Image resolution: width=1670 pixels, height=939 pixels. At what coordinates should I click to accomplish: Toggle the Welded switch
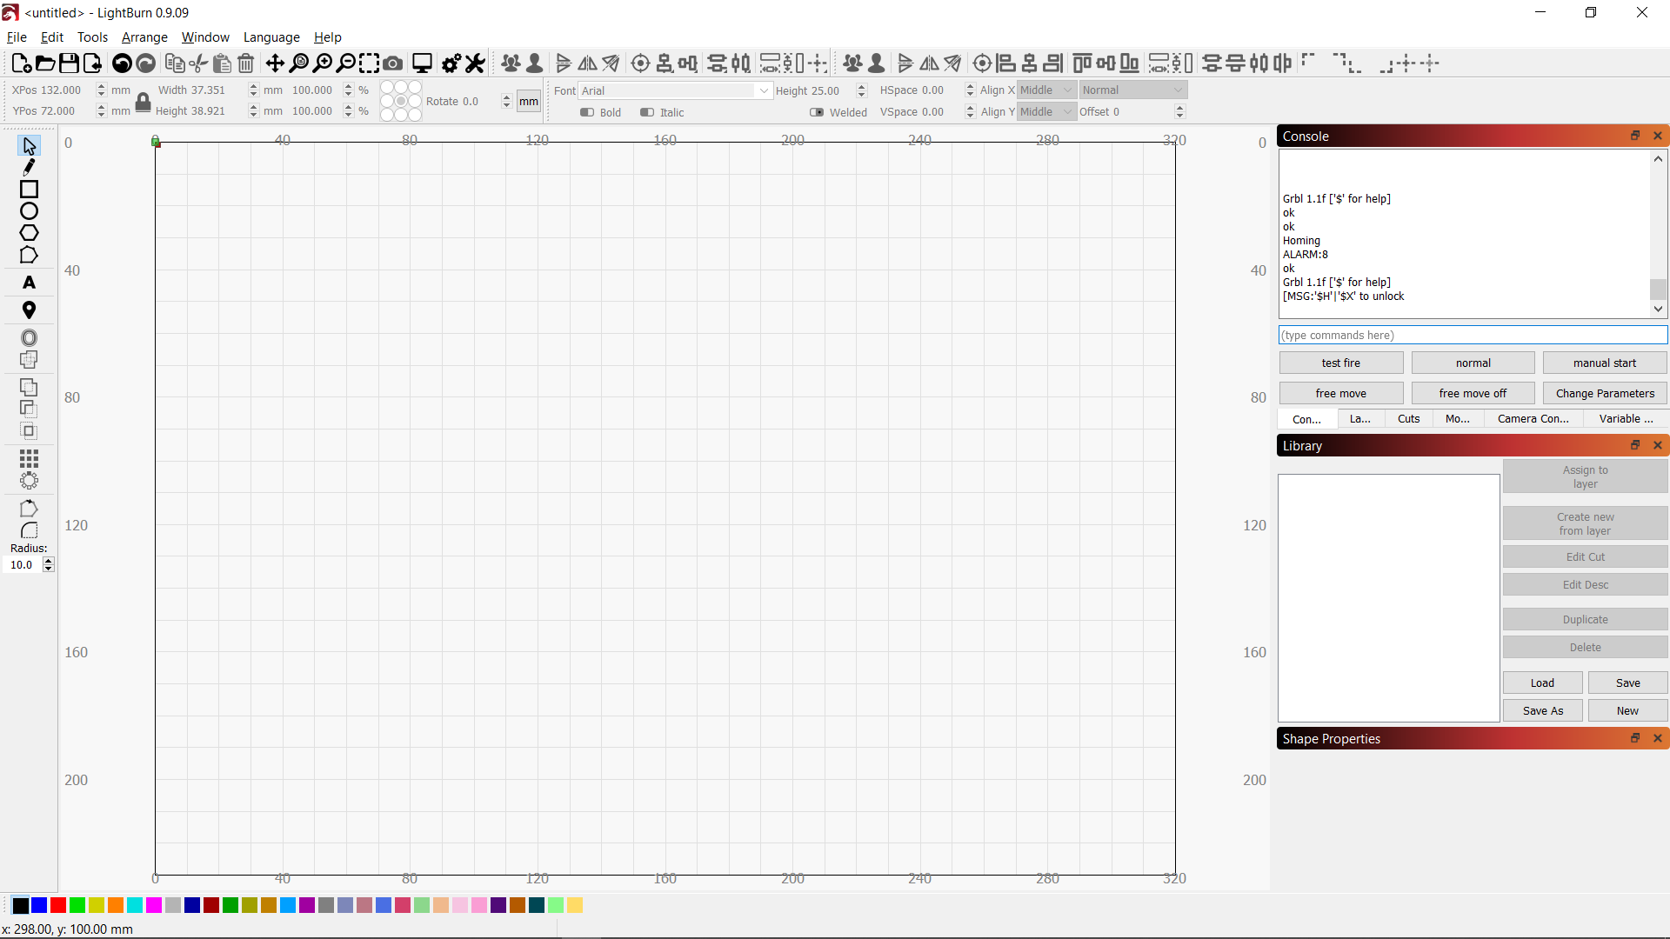(817, 112)
